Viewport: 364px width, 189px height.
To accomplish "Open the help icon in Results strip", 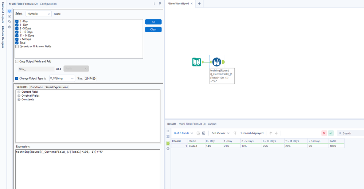I will tap(168, 149).
